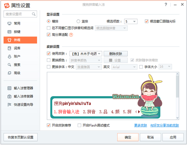
Task: Click the 确定 button
Action: point(128,137)
